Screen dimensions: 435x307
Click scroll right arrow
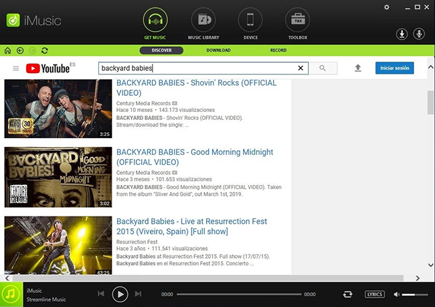coord(418,278)
